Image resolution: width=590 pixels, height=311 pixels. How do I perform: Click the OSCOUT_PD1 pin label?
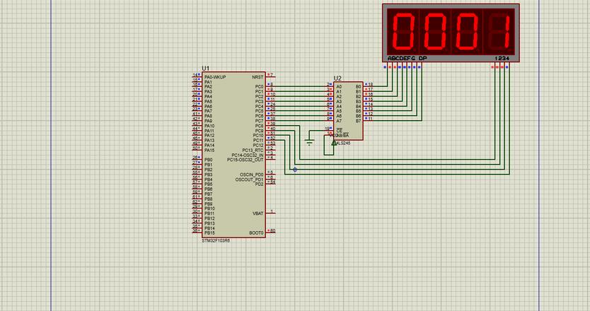[x=250, y=180]
